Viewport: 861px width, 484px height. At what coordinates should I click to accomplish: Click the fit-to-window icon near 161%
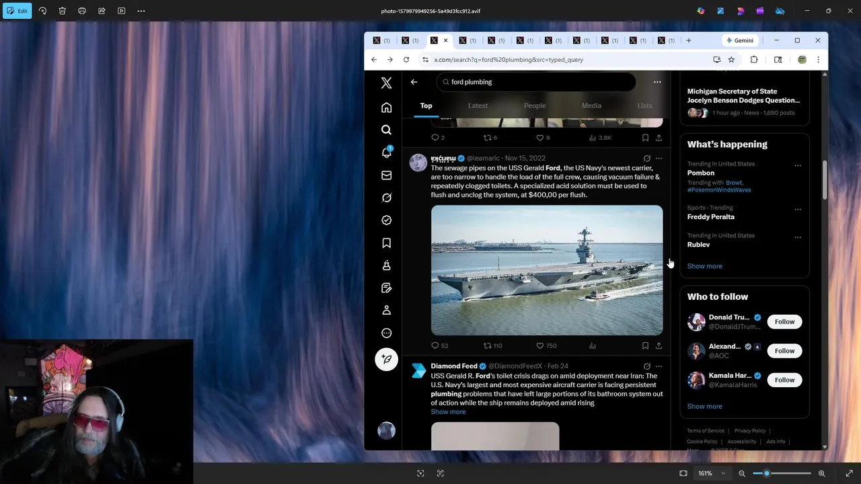pyautogui.click(x=683, y=473)
